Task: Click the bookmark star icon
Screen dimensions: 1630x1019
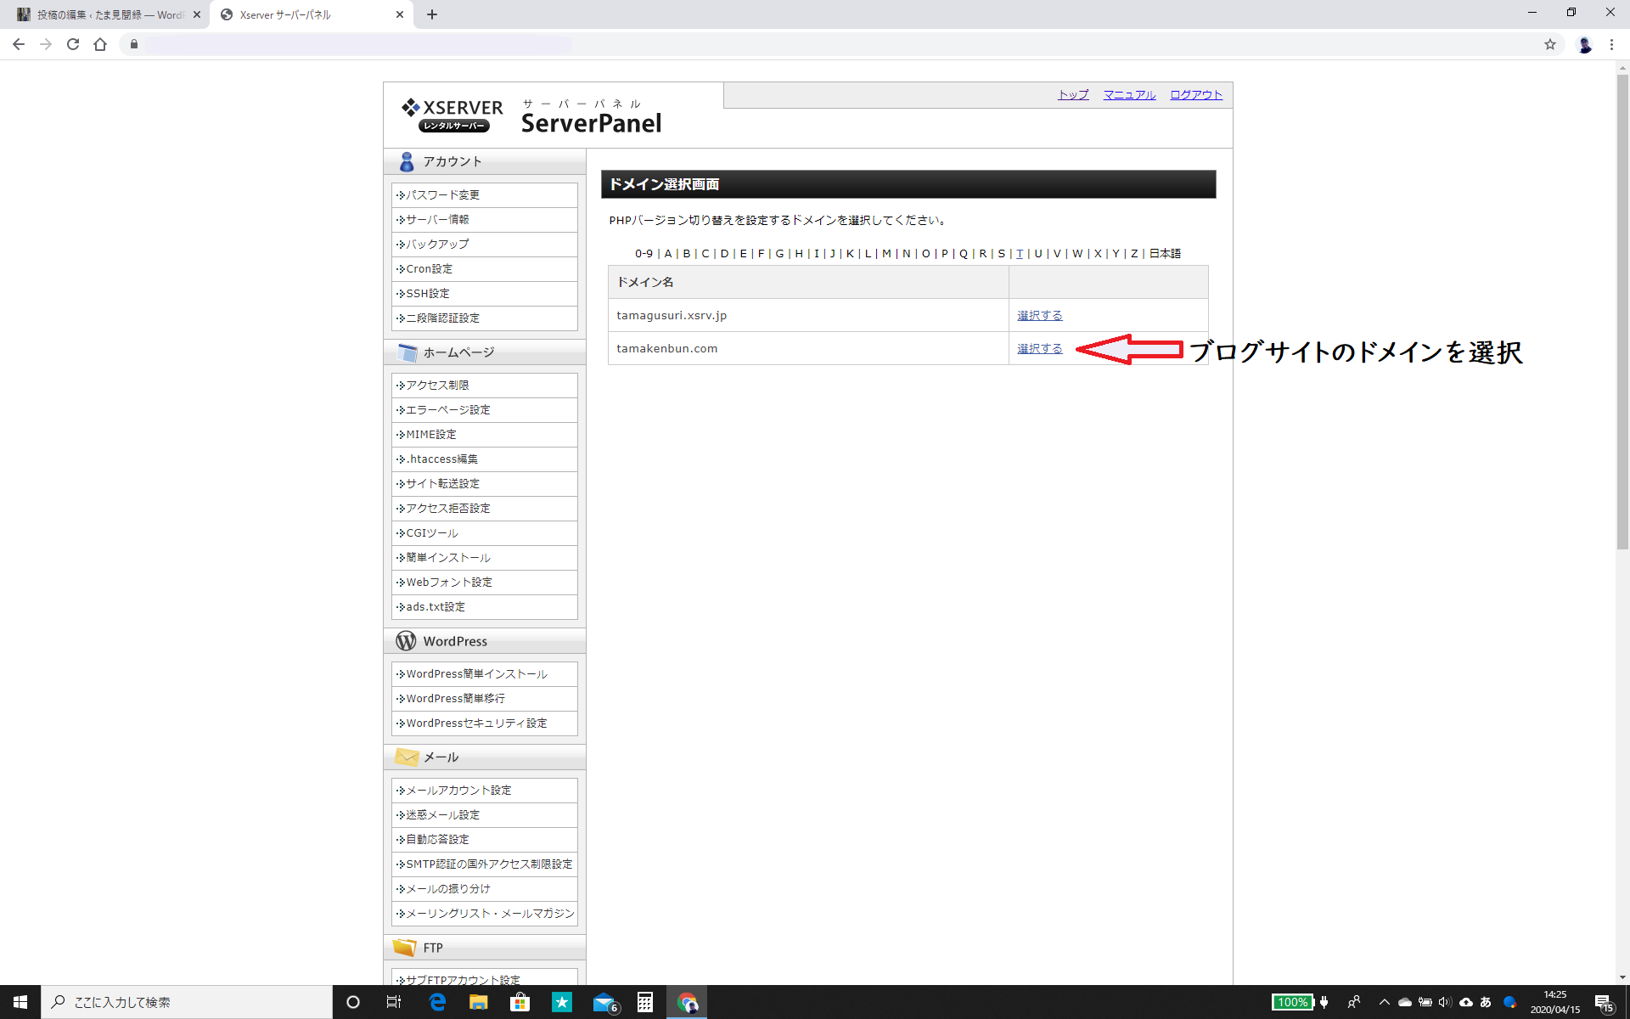Action: tap(1549, 44)
